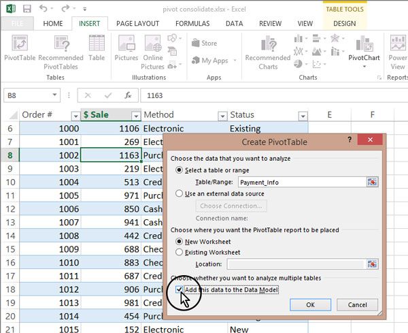Screen dimensions: 408x333
Task: Save the workbook from quick access toolbar
Action: point(27,9)
